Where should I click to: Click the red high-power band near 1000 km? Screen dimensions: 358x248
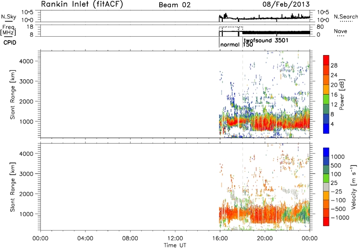[x=265, y=123]
